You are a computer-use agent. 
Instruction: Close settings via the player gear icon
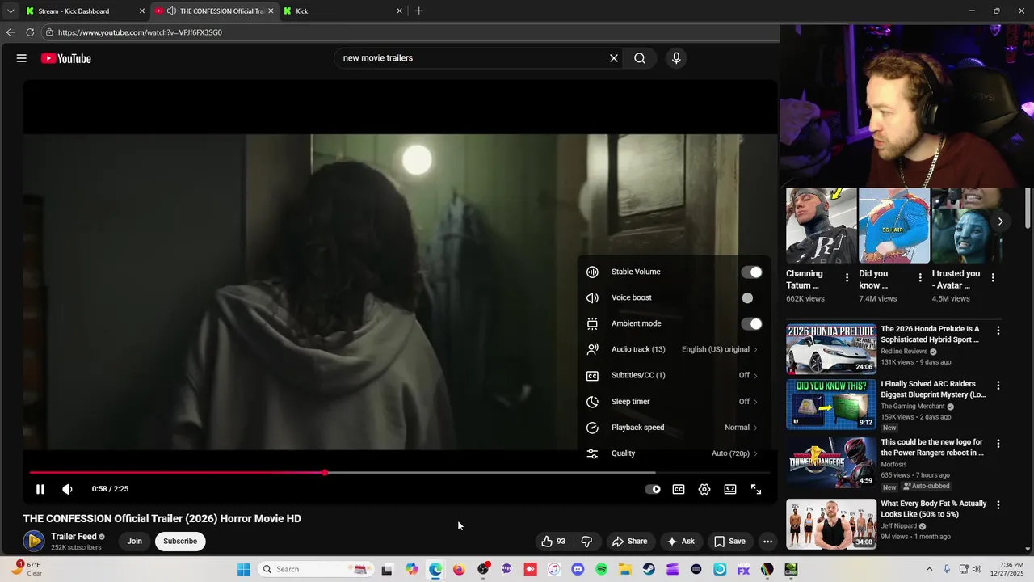pos(704,489)
